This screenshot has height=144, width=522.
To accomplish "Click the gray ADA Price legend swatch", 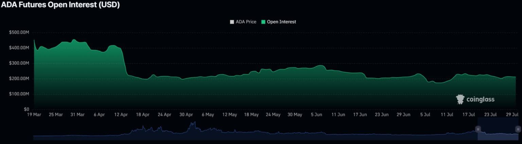I will point(232,22).
